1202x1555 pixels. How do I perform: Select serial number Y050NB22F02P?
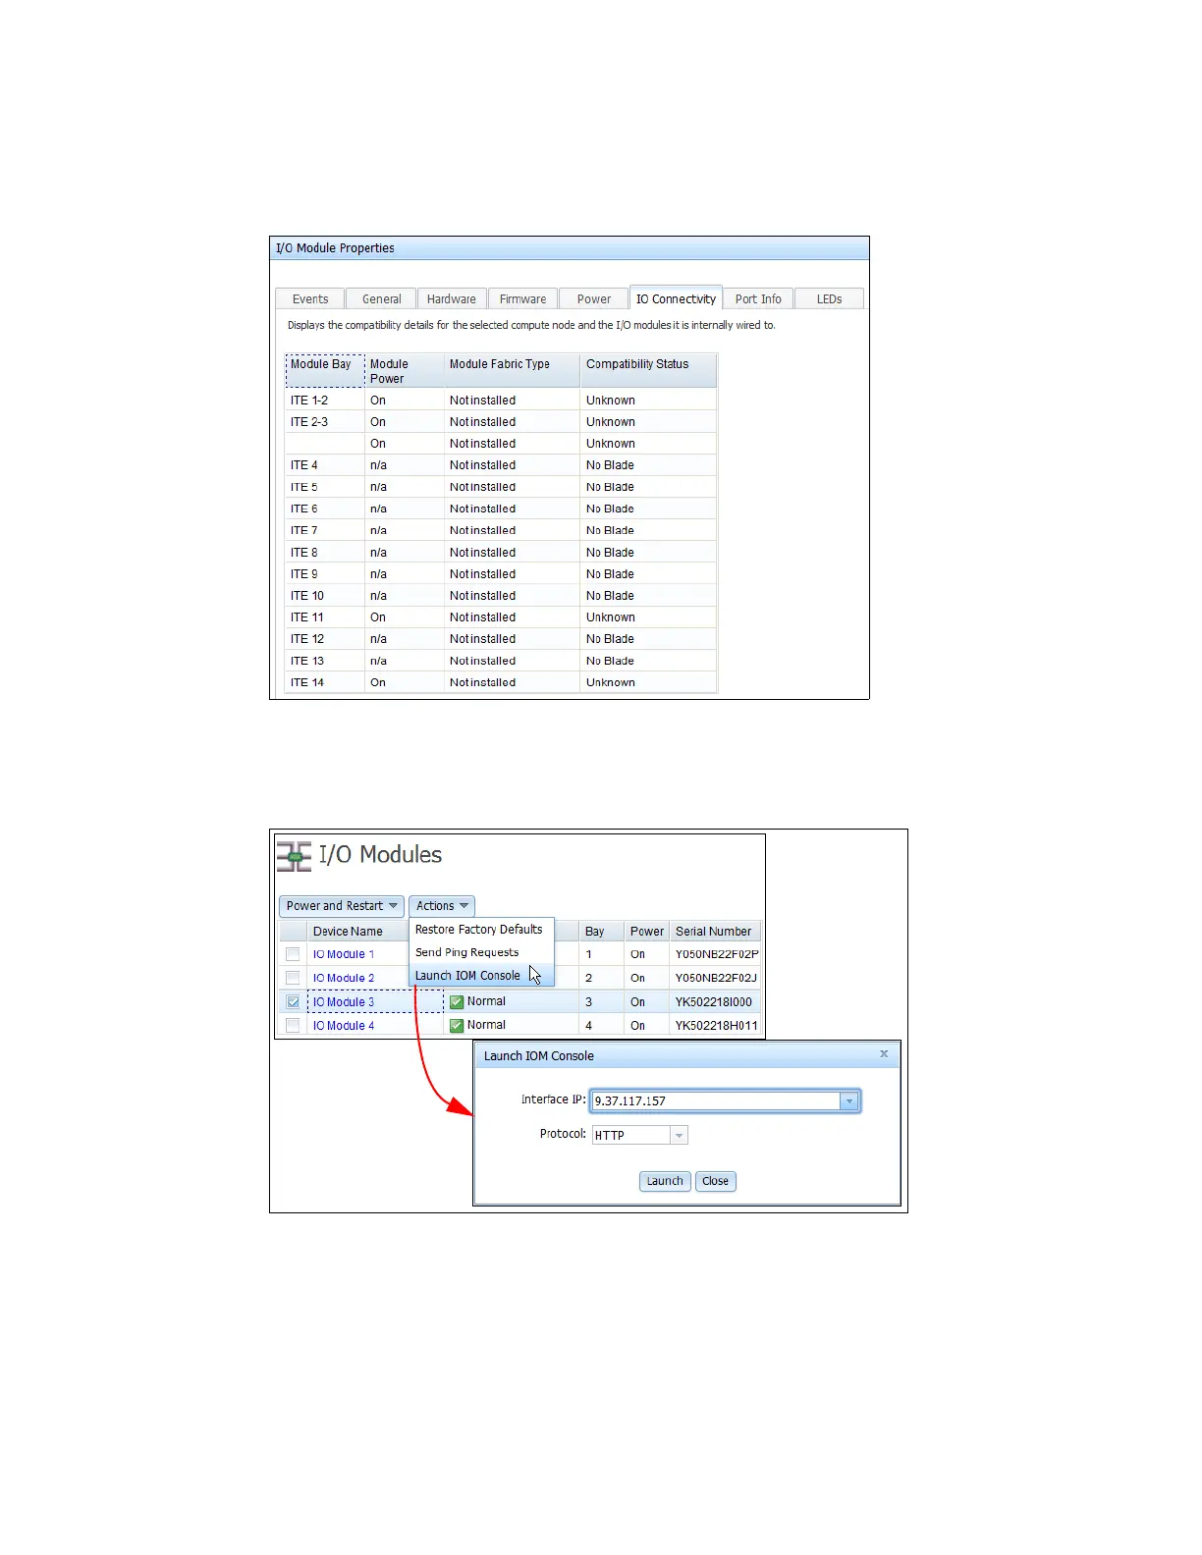[717, 954]
